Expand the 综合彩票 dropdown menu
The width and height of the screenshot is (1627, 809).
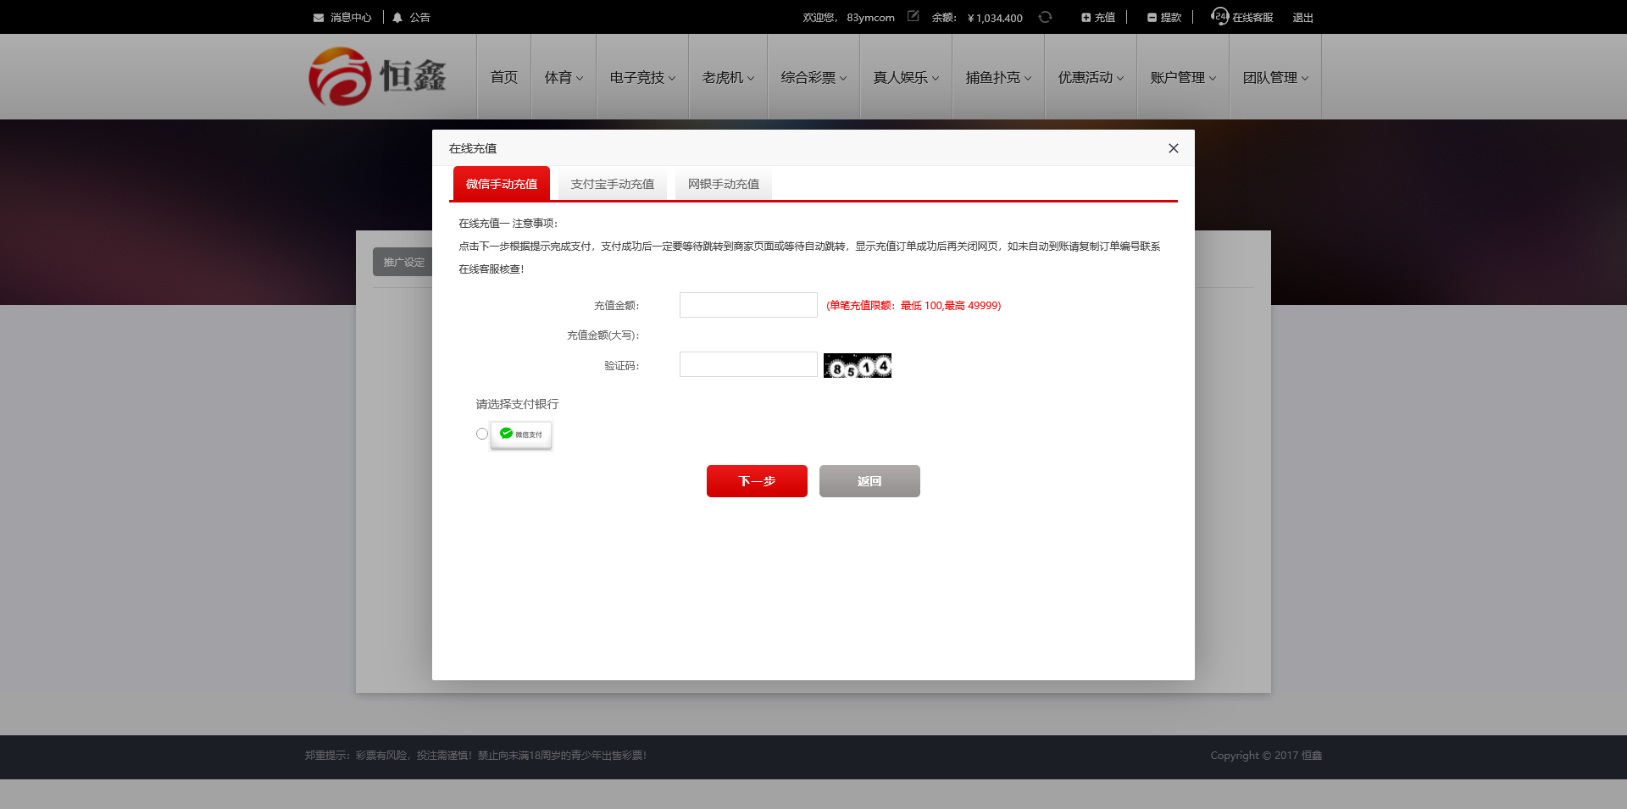point(813,77)
